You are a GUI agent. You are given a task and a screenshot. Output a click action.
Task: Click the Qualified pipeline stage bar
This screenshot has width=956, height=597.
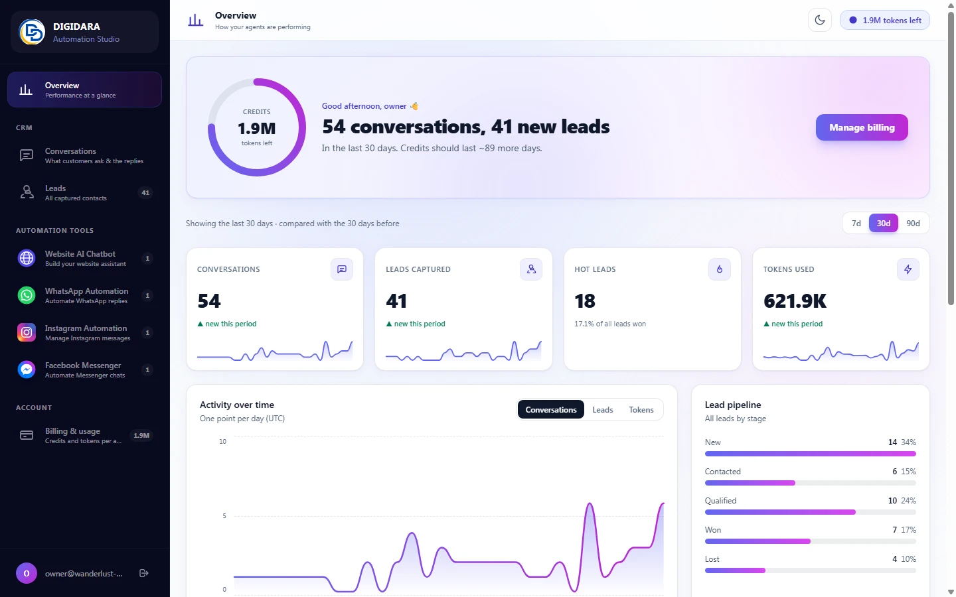coord(811,512)
